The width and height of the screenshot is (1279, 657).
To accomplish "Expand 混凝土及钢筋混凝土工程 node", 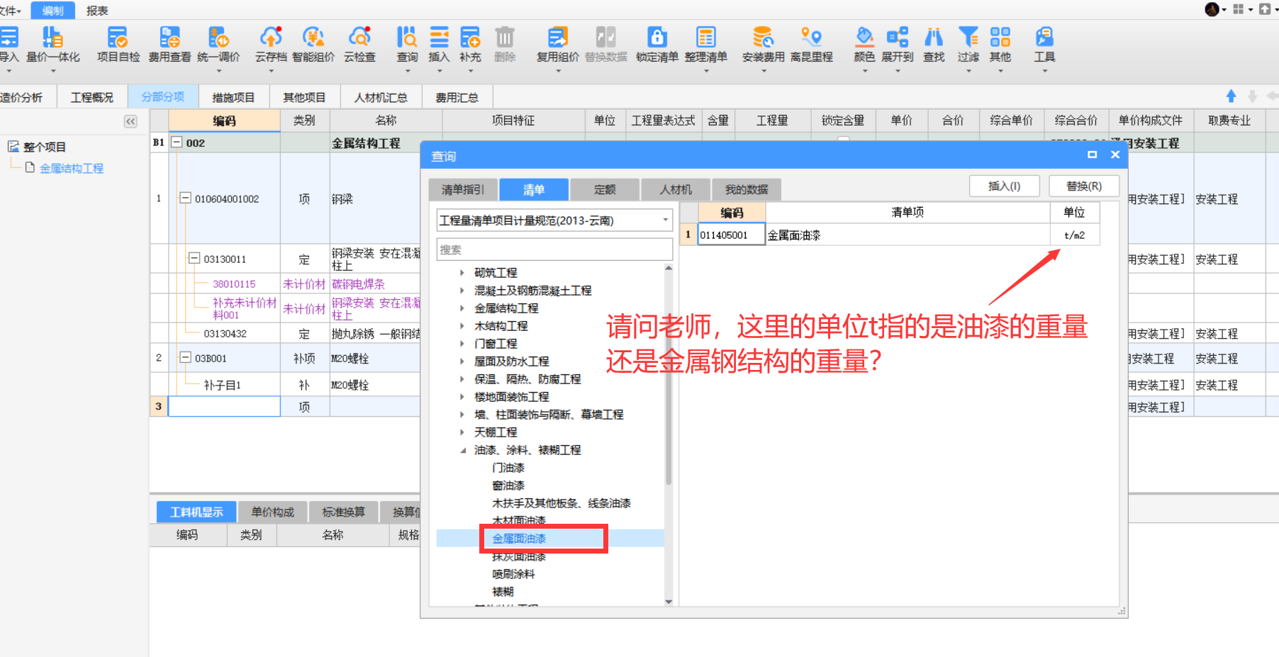I will pos(462,291).
